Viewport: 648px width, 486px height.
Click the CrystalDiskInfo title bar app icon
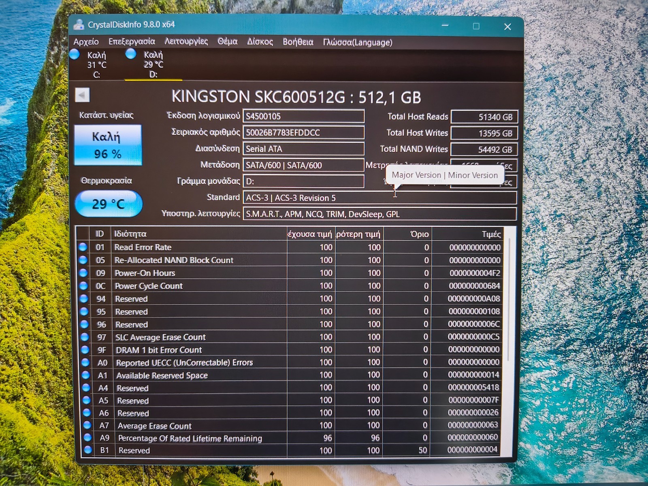(79, 24)
